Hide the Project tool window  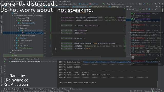[42, 7]
